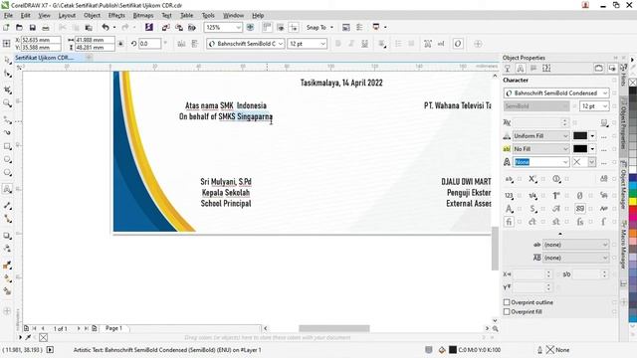Open background fill settings ellipsis next to No Fill

604,149
